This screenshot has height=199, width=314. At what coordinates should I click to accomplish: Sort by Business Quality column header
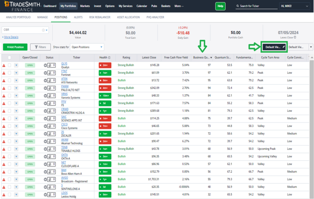click(x=201, y=58)
